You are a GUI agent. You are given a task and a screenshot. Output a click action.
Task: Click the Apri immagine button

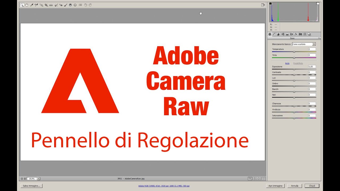275,186
